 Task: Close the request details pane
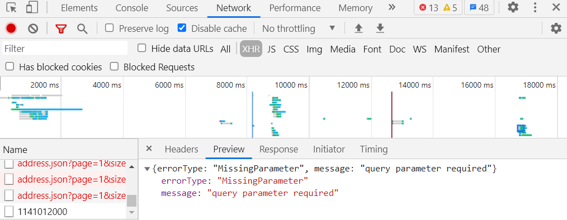pos(149,149)
